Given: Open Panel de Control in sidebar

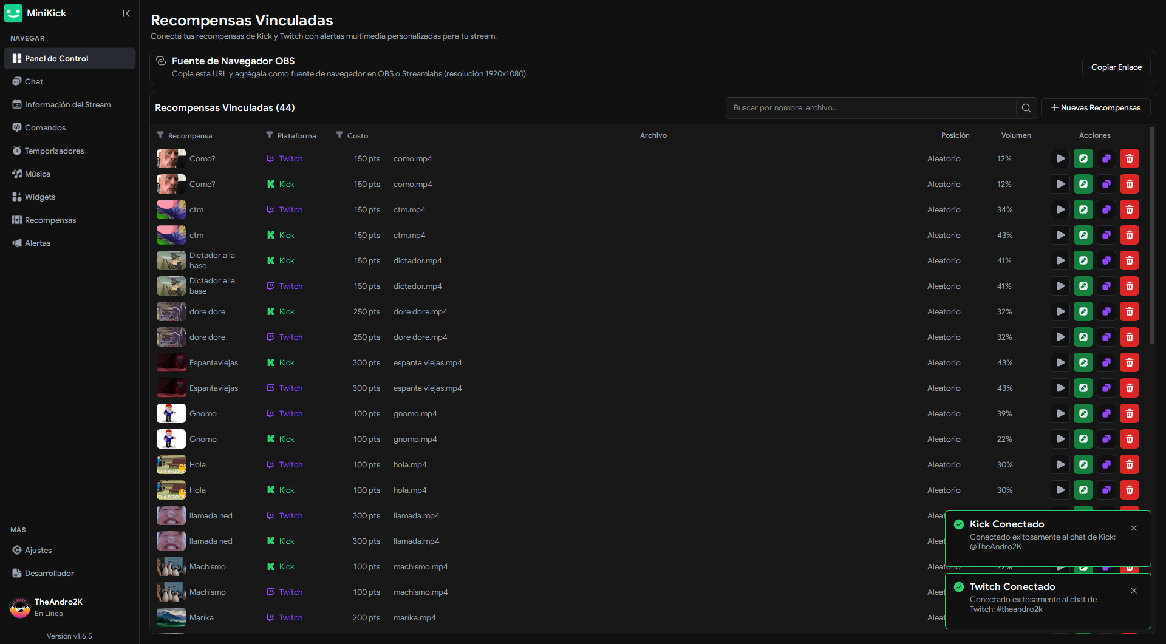Looking at the screenshot, I should coord(70,58).
